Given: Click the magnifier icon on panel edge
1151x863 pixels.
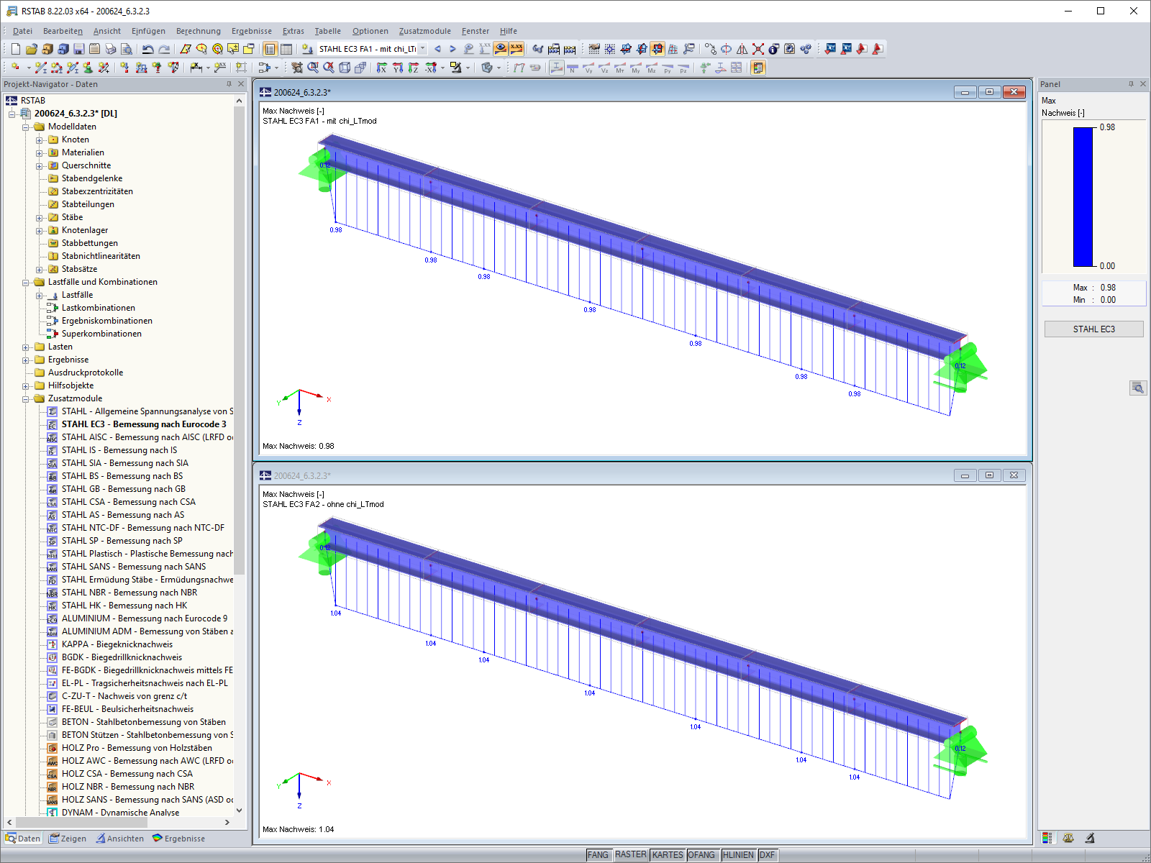Looking at the screenshot, I should [x=1137, y=388].
